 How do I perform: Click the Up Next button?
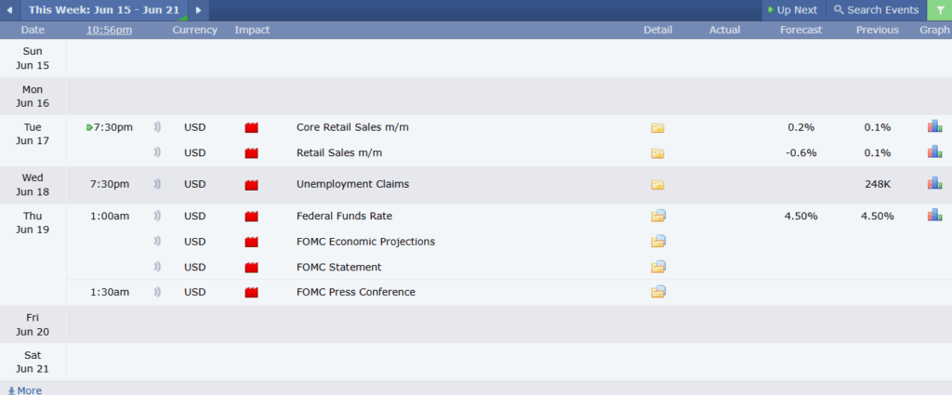[793, 10]
